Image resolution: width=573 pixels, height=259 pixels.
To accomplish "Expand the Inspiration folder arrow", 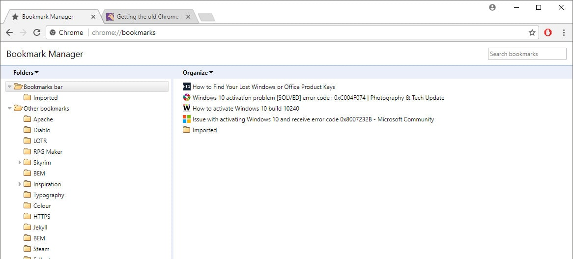I will click(20, 184).
